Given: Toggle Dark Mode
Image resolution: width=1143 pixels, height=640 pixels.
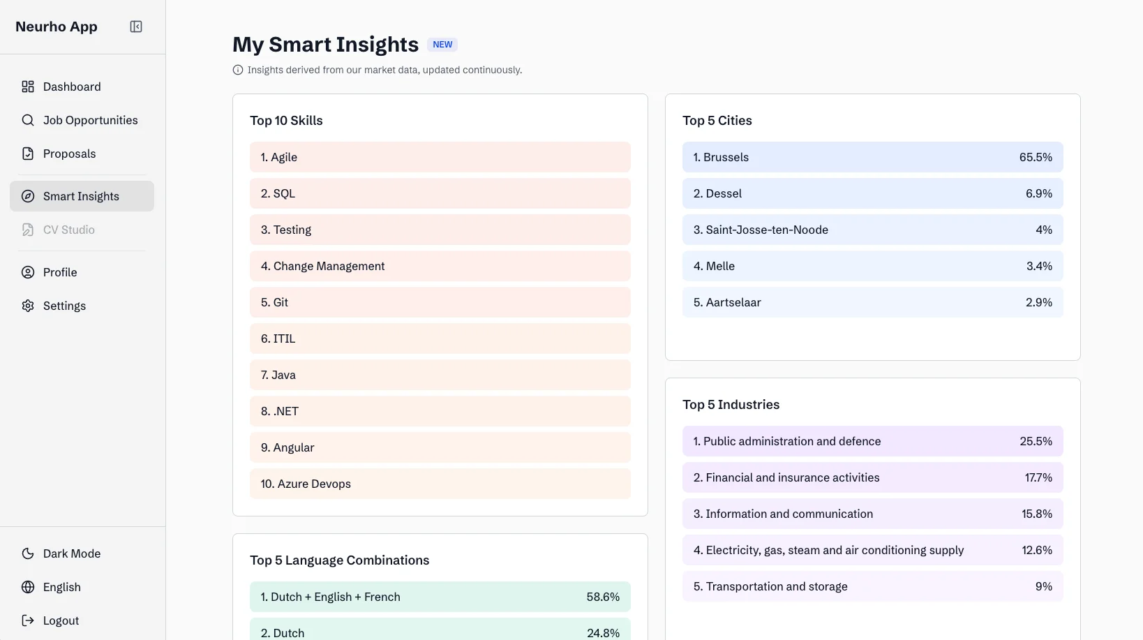Looking at the screenshot, I should (82, 553).
